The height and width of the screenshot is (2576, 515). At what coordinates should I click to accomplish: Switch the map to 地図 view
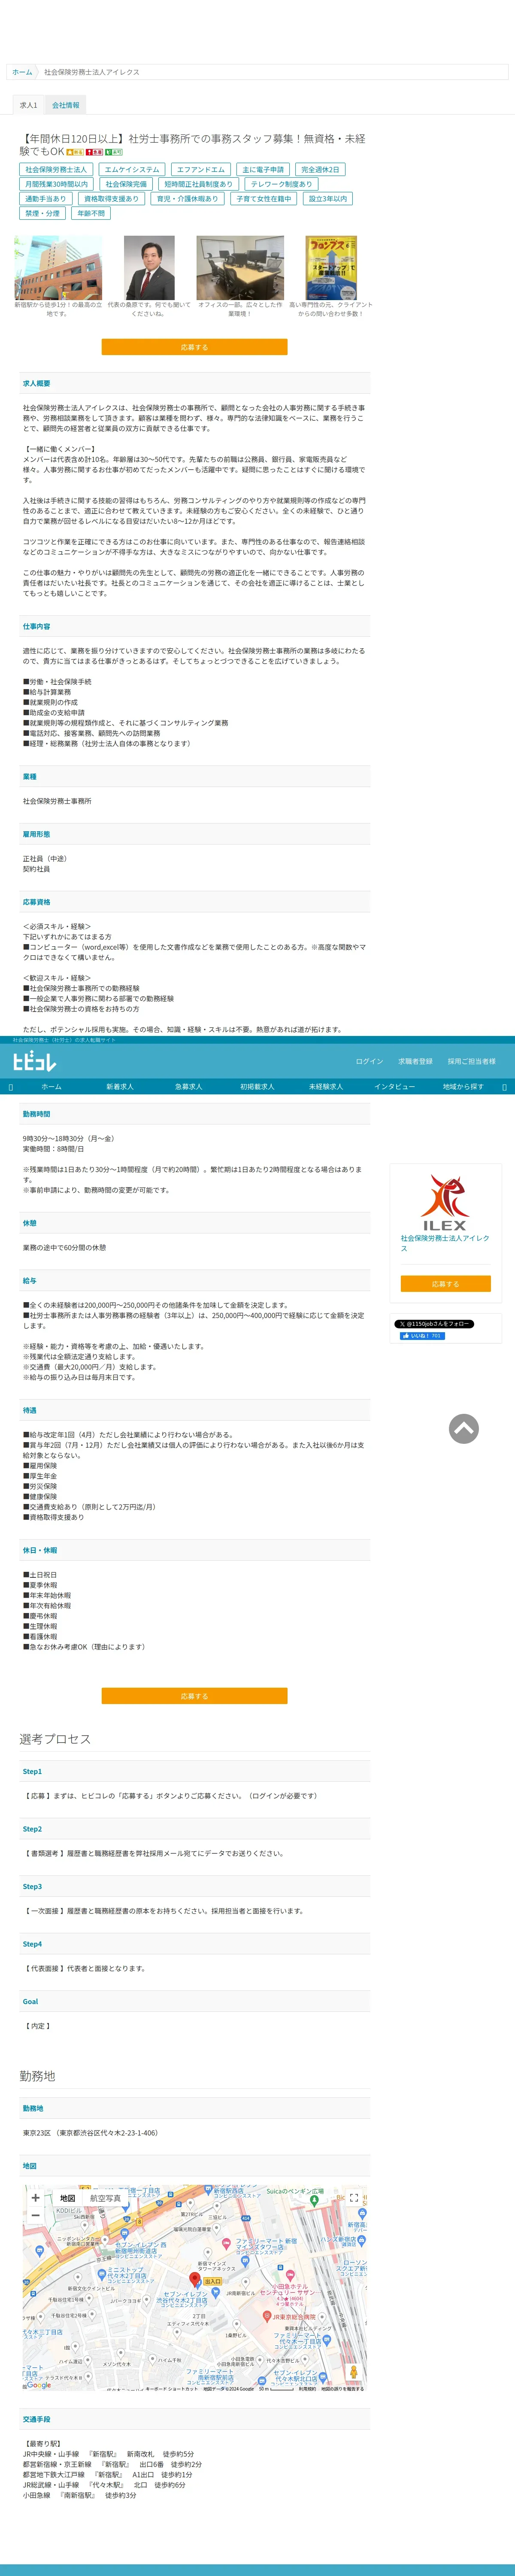tap(67, 2198)
